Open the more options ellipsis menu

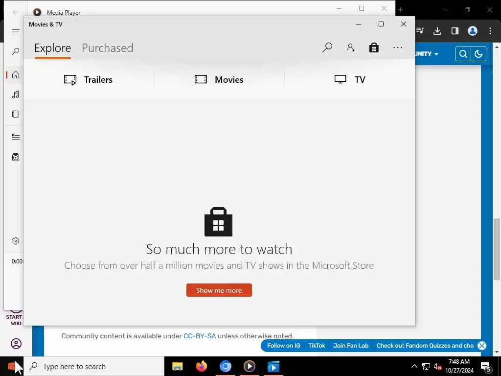tap(397, 47)
